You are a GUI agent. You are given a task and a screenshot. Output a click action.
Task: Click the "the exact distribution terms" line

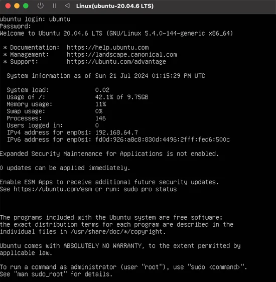pyautogui.click(x=116, y=225)
